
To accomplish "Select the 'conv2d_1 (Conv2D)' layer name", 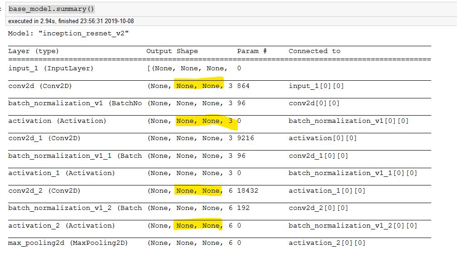I will (44, 138).
